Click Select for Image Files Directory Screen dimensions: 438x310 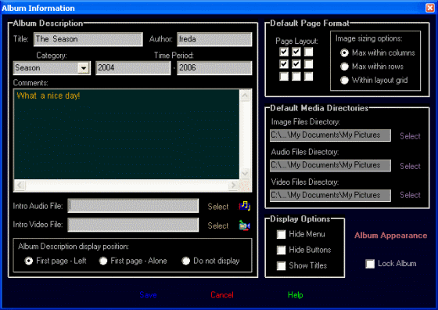(x=410, y=136)
